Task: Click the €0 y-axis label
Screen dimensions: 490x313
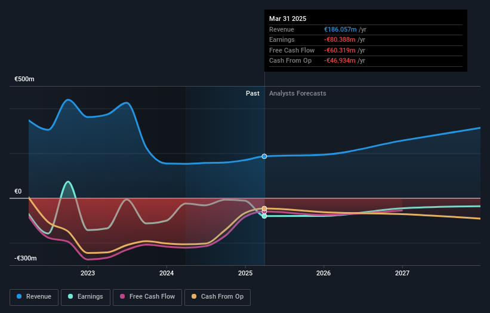Action: click(x=18, y=191)
